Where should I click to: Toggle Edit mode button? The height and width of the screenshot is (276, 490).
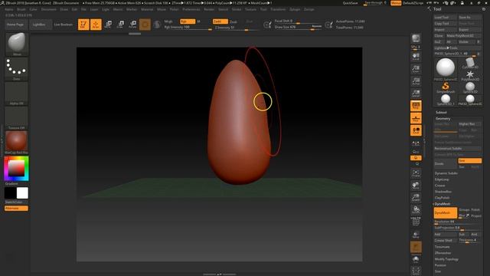[83, 24]
